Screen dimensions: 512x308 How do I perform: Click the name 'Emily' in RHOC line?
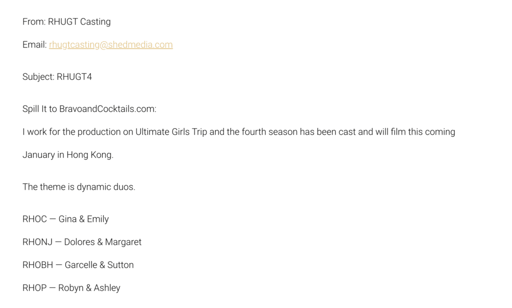(x=97, y=219)
